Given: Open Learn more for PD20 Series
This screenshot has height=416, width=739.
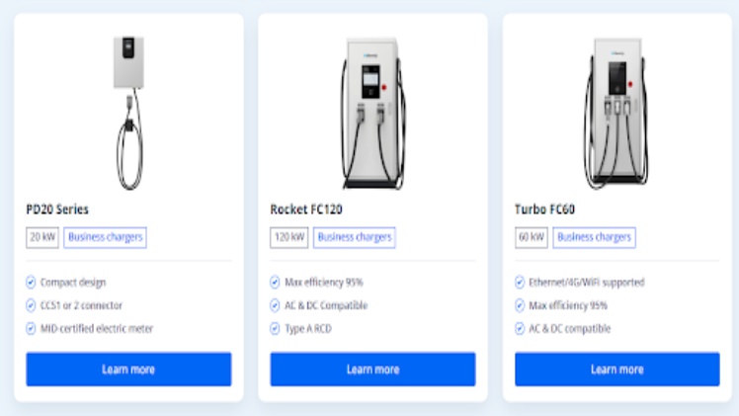Looking at the screenshot, I should coord(128,370).
